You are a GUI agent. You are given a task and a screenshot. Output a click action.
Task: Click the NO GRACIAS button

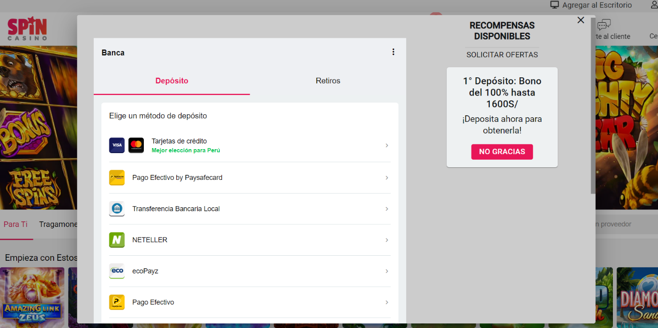coord(502,152)
